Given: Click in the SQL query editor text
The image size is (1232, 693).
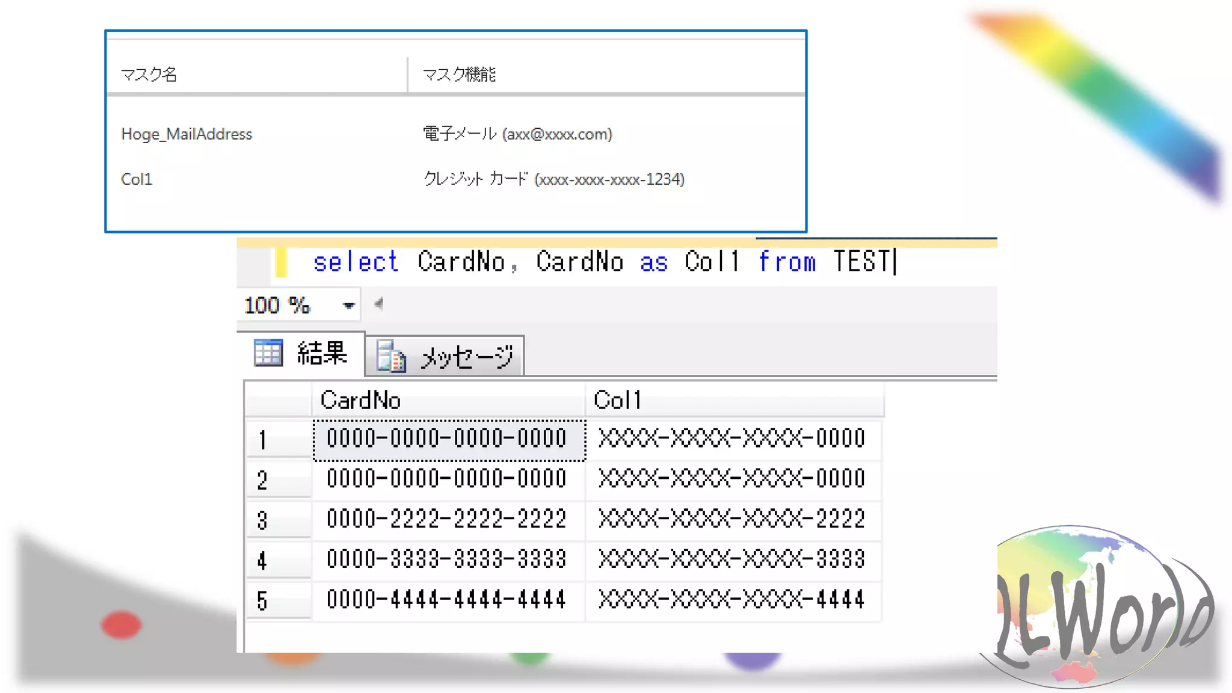Looking at the screenshot, I should coord(602,262).
